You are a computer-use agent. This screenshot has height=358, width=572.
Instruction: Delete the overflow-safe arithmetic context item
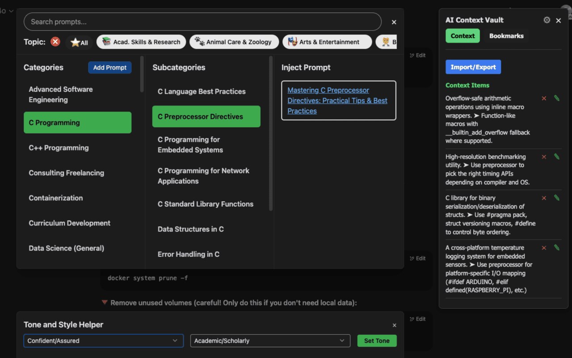tap(544, 98)
